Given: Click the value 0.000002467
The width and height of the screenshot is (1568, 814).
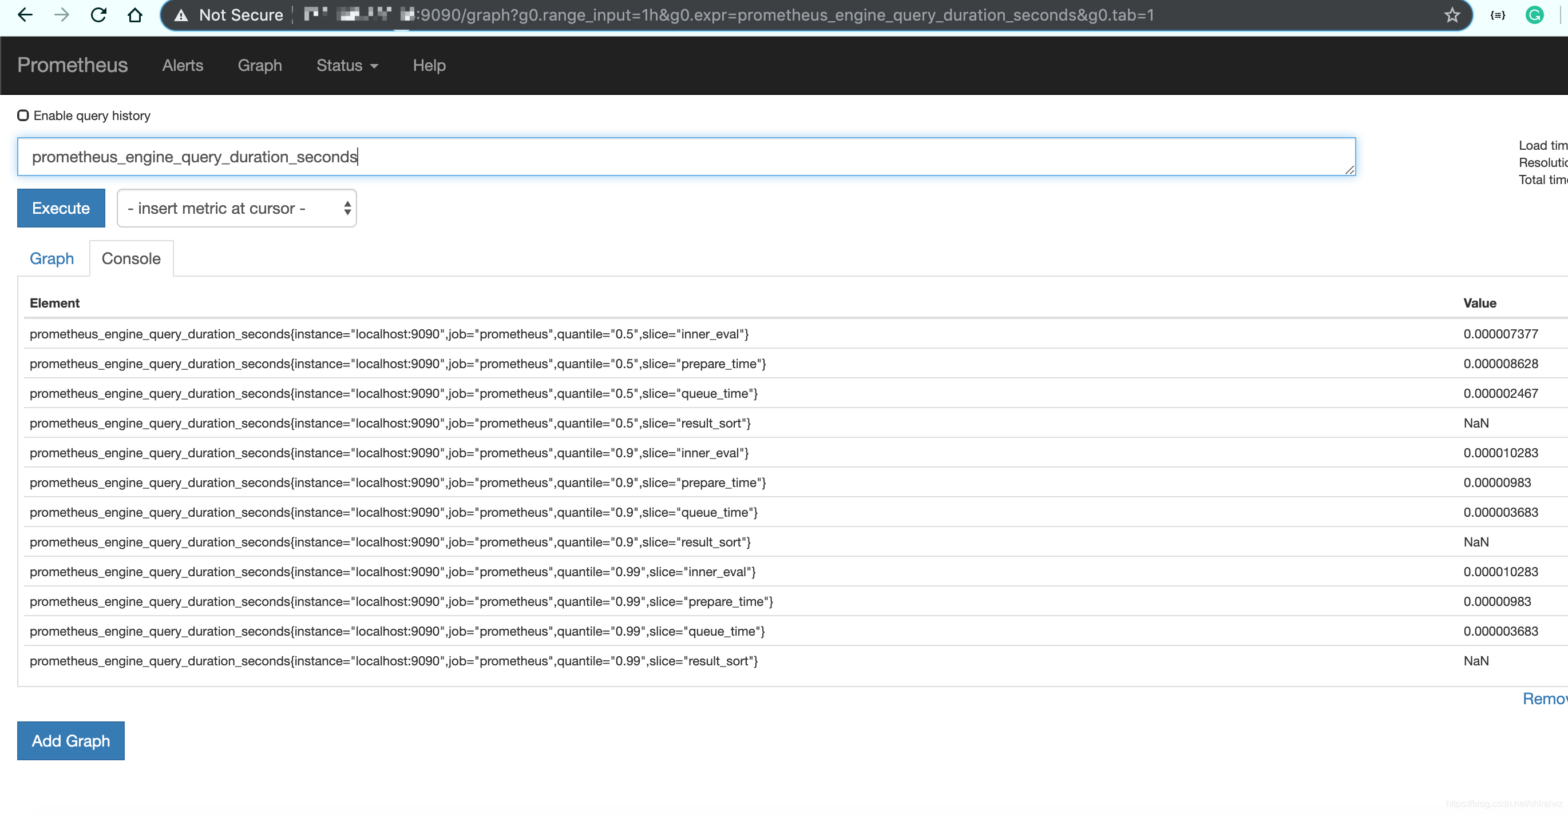Looking at the screenshot, I should click(x=1500, y=393).
